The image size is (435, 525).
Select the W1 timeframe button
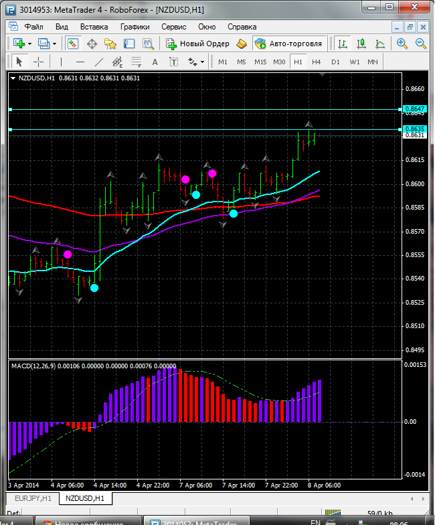pos(355,62)
